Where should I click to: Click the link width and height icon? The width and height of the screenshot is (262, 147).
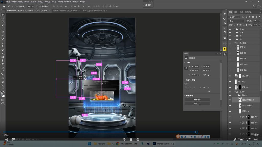[x=186, y=68]
